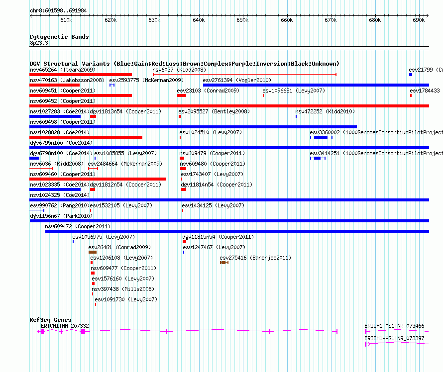Screen dimensions: 443x372
Task: Select the 8p23.3 cytogenetic band label
Action: pyautogui.click(x=39, y=43)
